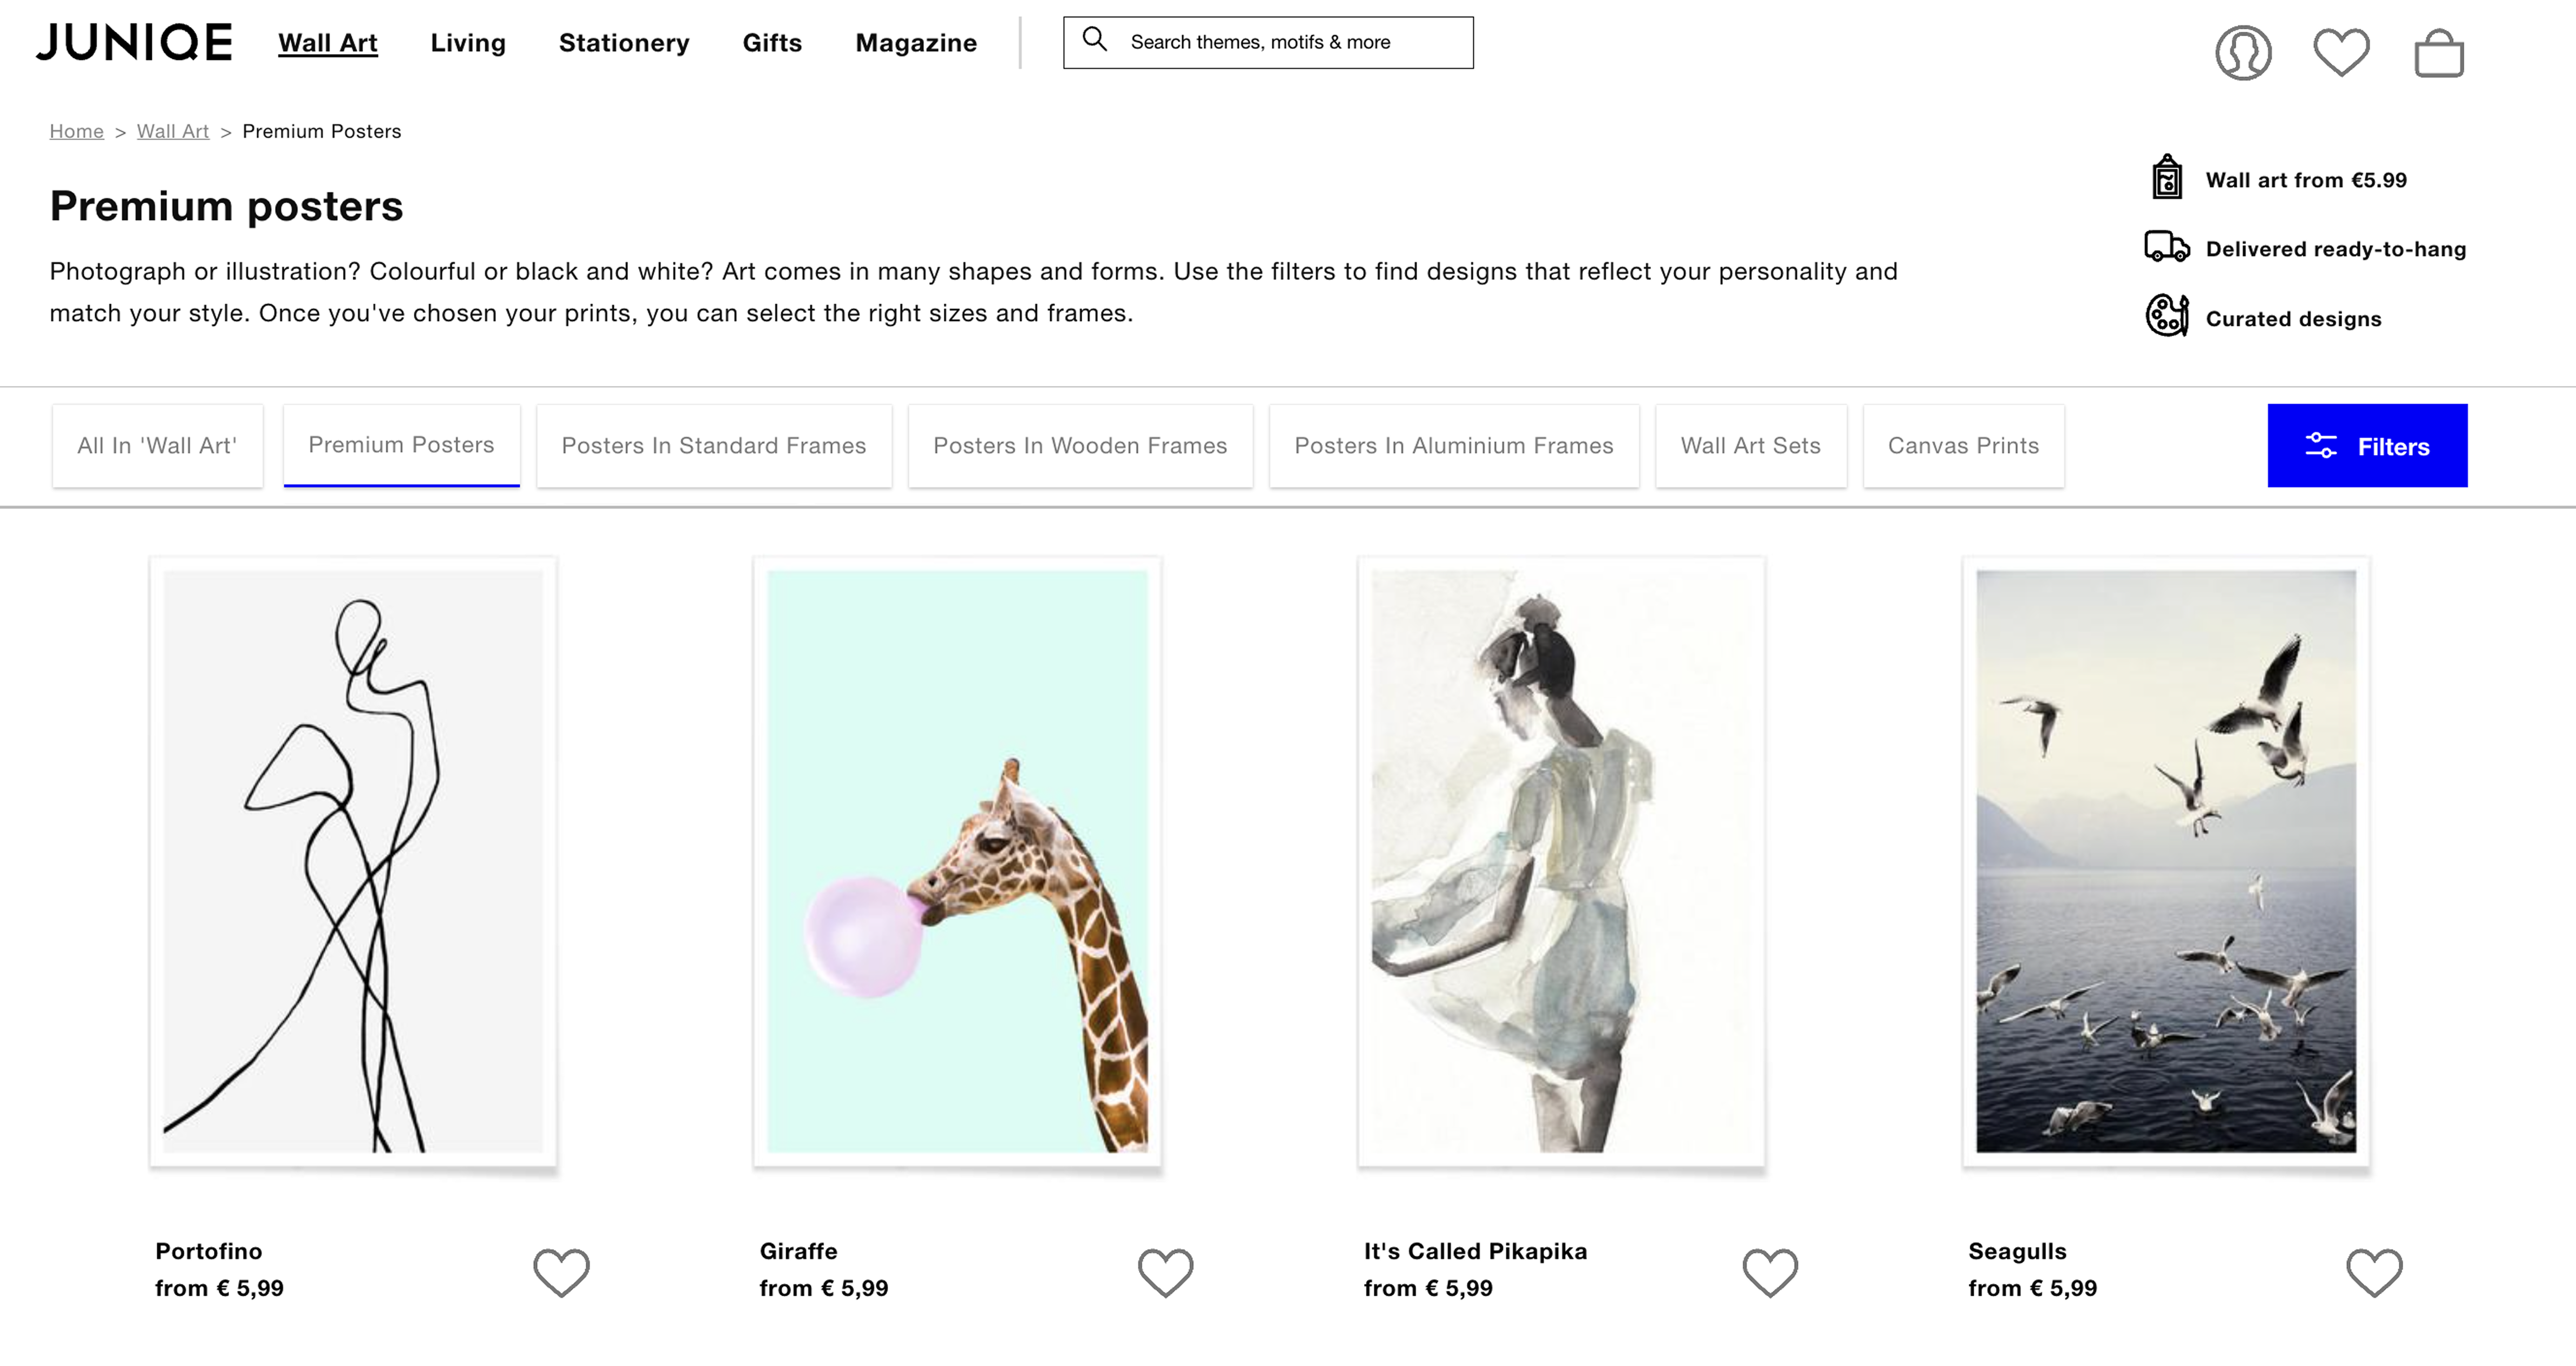Open the Living navigation menu
Screen dimensions: 2576x1366
click(x=468, y=43)
